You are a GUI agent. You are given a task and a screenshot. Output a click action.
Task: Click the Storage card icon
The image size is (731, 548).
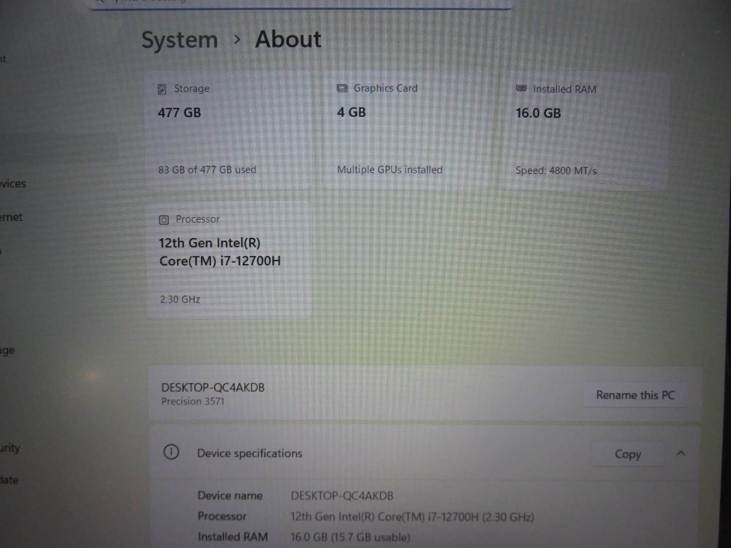pos(162,89)
